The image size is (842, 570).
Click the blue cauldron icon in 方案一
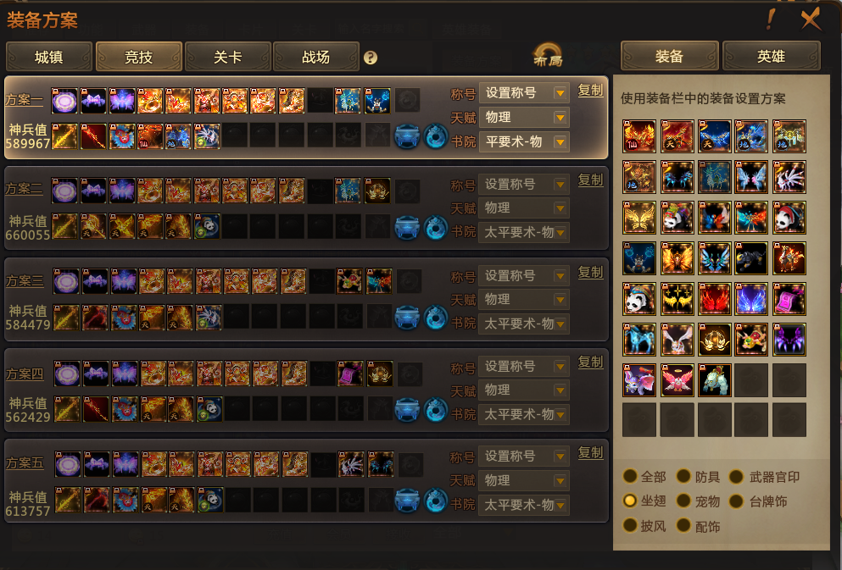click(406, 136)
